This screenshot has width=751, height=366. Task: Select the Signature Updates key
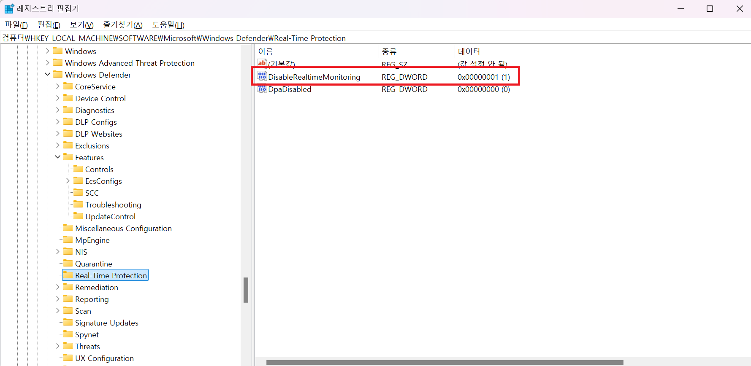click(x=107, y=323)
